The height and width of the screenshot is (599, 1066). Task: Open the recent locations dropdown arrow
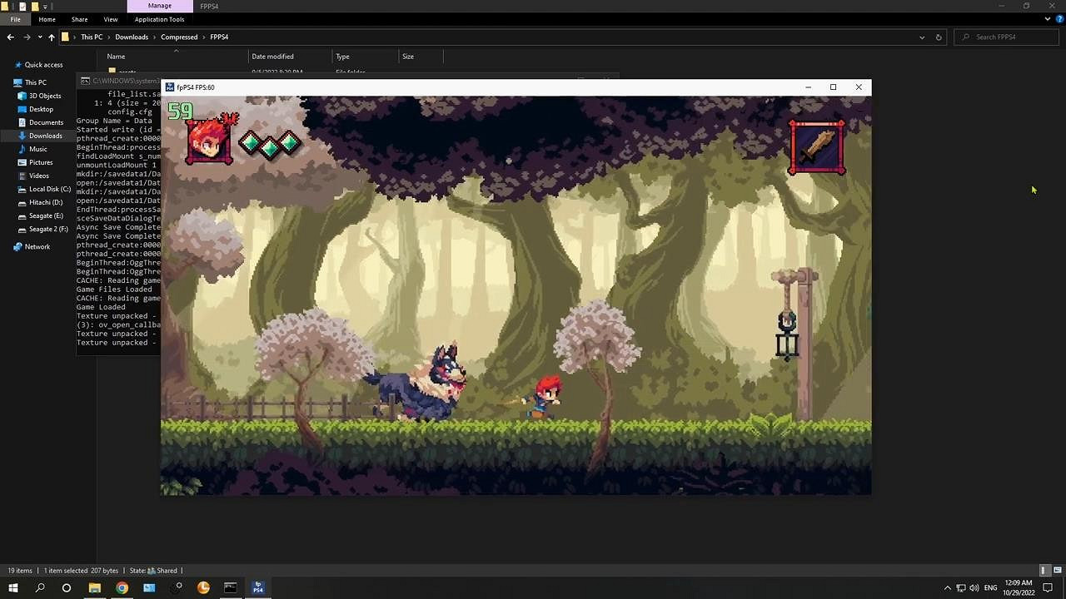[x=39, y=37]
